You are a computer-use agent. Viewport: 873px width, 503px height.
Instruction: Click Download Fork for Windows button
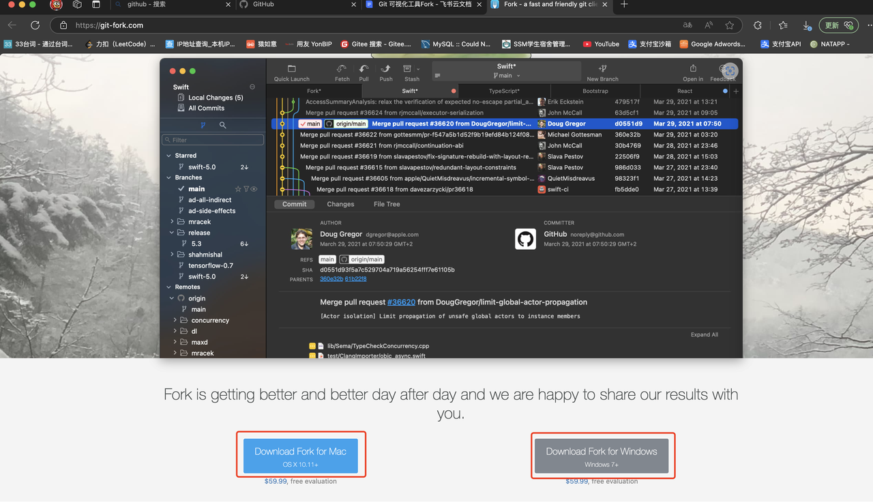pyautogui.click(x=602, y=456)
